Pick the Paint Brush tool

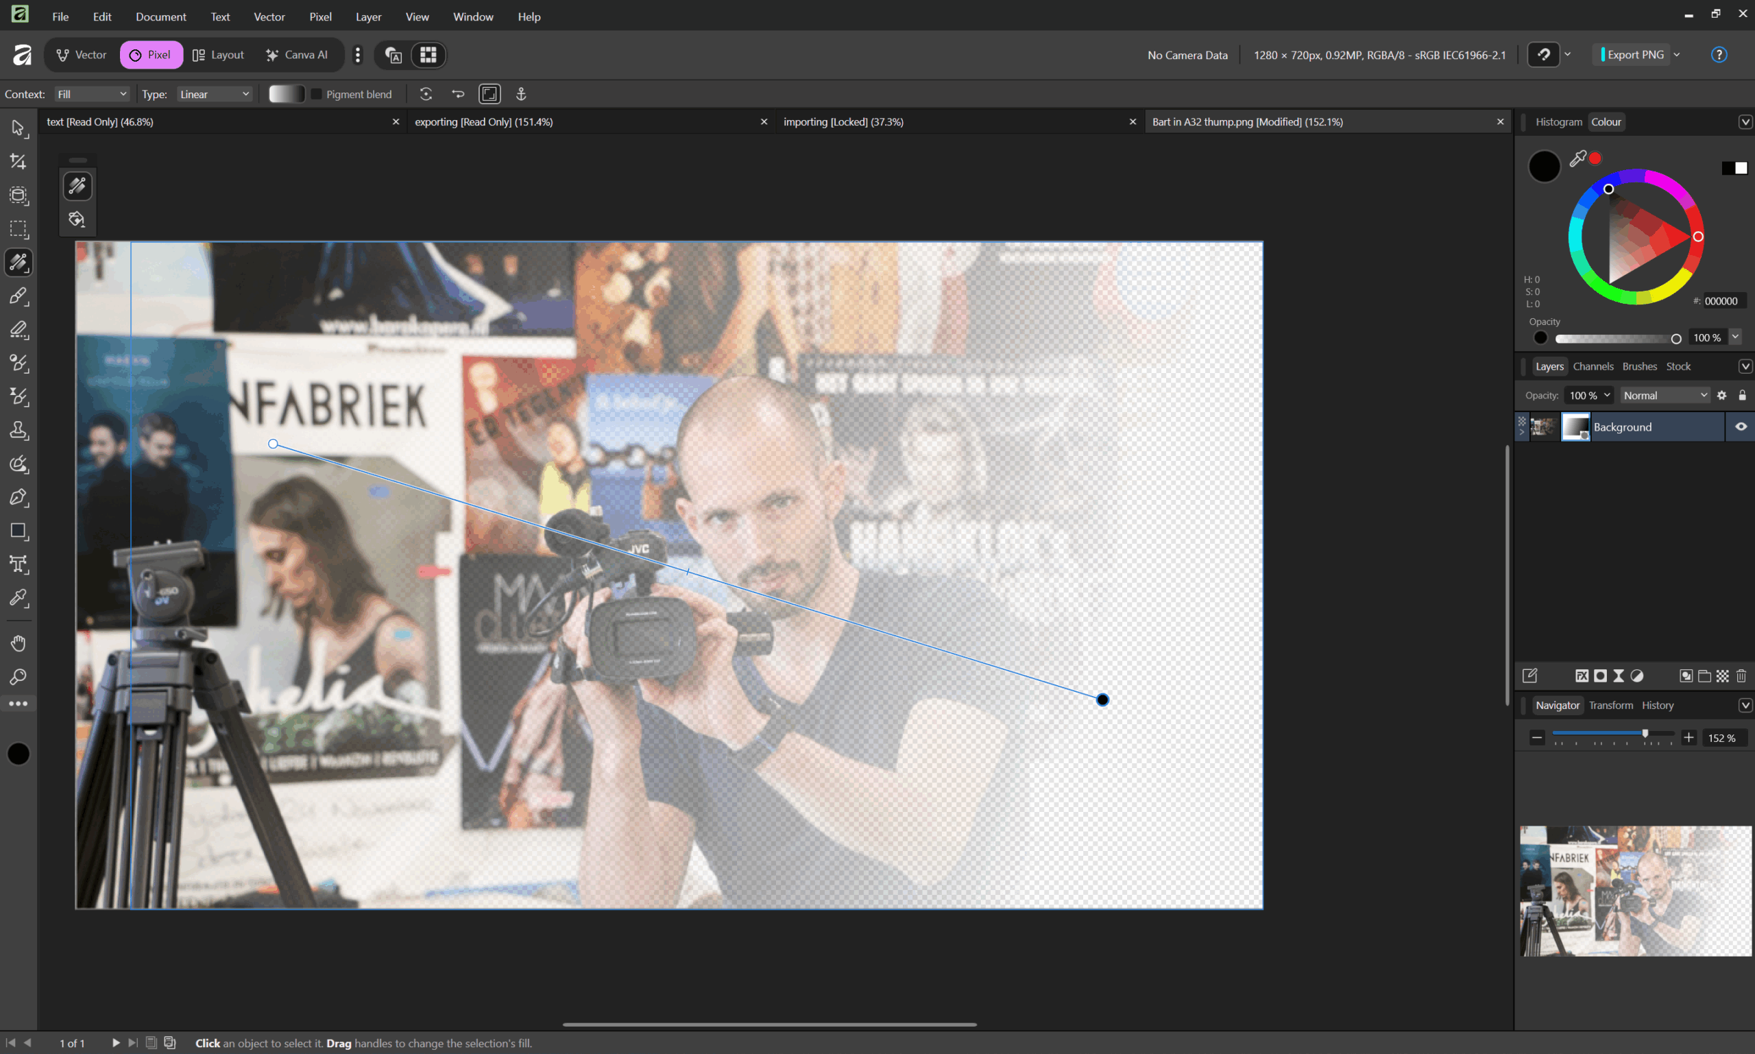click(x=18, y=296)
